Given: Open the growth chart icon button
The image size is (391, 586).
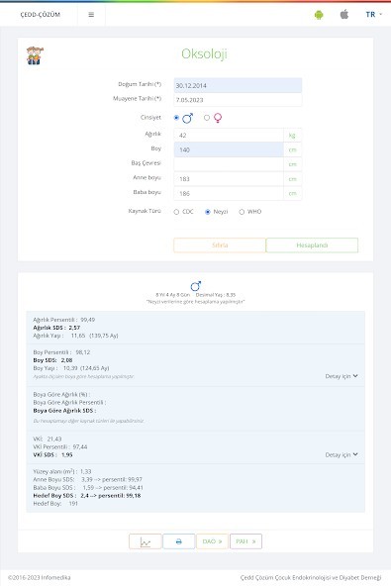Looking at the screenshot, I should 146,541.
